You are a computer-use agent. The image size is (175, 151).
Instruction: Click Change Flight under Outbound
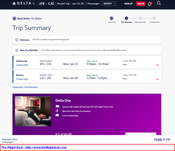[22, 65]
